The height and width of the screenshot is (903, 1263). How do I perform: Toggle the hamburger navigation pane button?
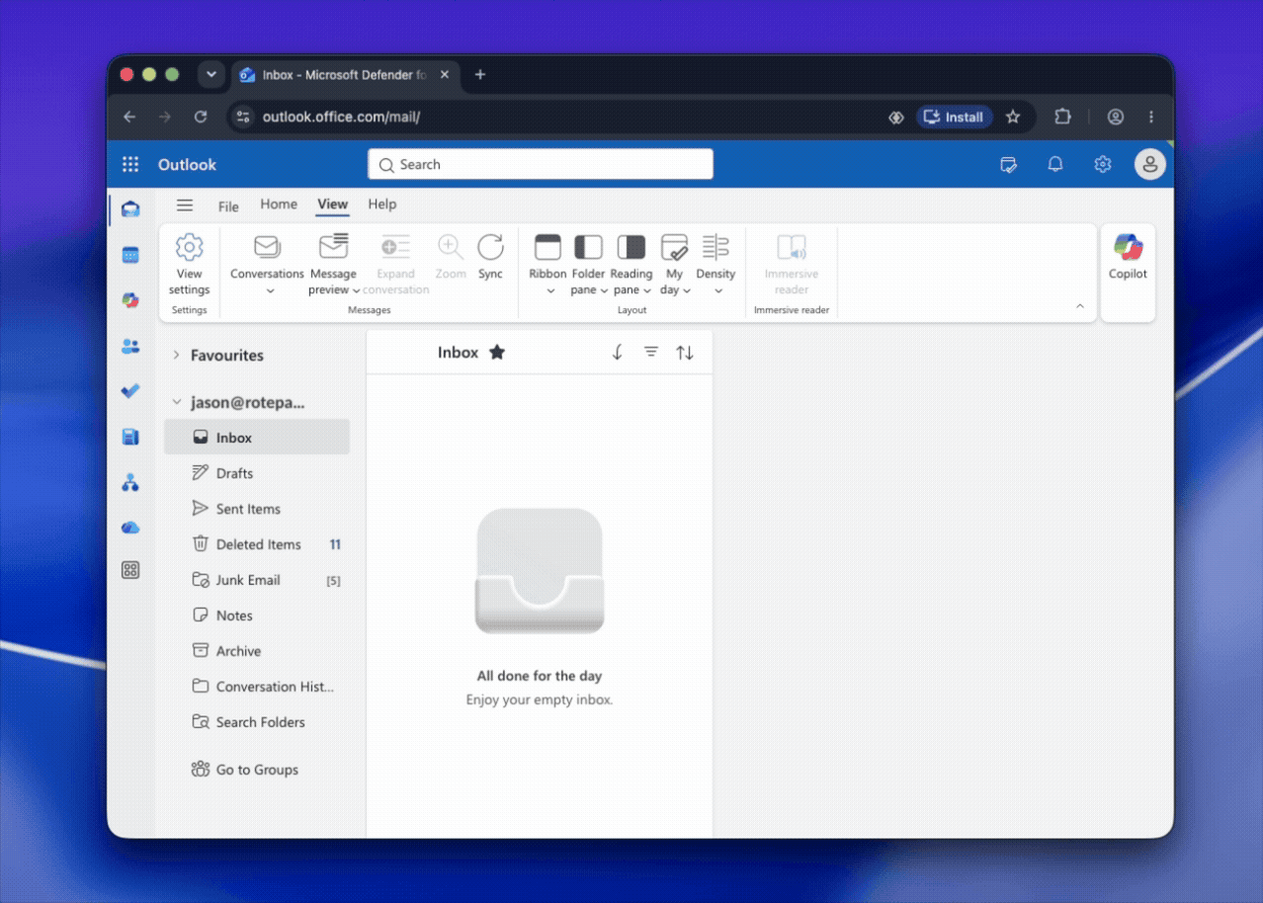coord(185,205)
